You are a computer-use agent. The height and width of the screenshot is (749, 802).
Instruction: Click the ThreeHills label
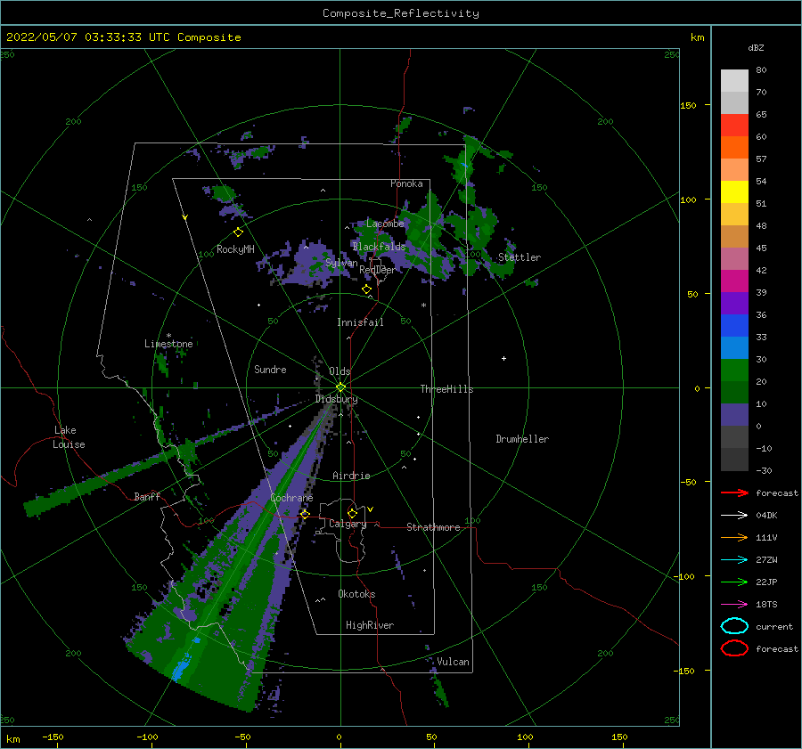[x=447, y=389]
